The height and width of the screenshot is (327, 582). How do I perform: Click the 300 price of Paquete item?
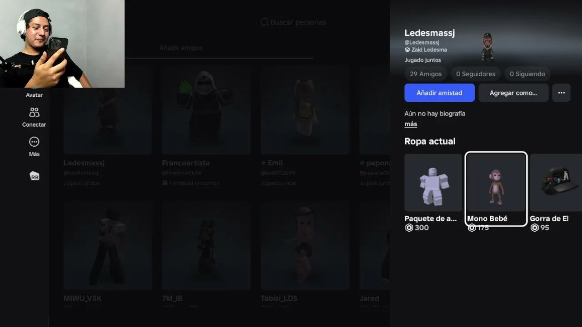[421, 228]
